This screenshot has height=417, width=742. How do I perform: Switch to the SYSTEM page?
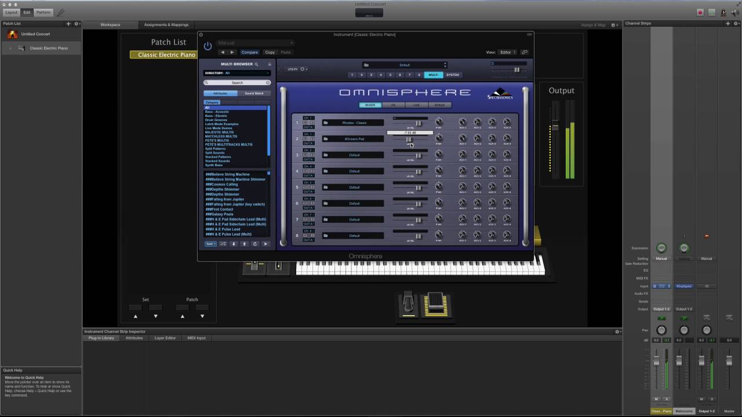(453, 75)
